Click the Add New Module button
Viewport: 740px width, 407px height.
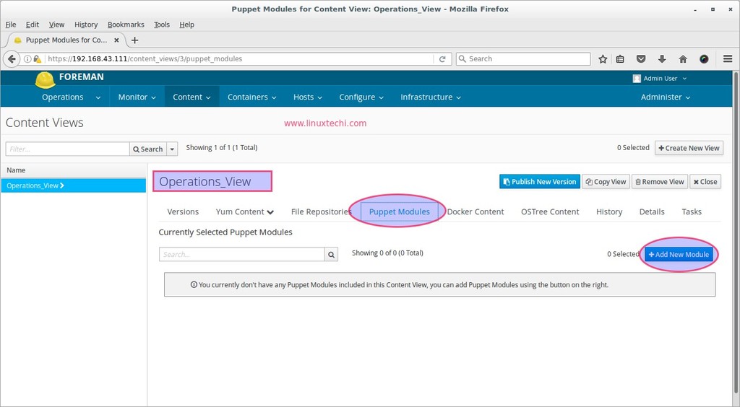pos(679,254)
